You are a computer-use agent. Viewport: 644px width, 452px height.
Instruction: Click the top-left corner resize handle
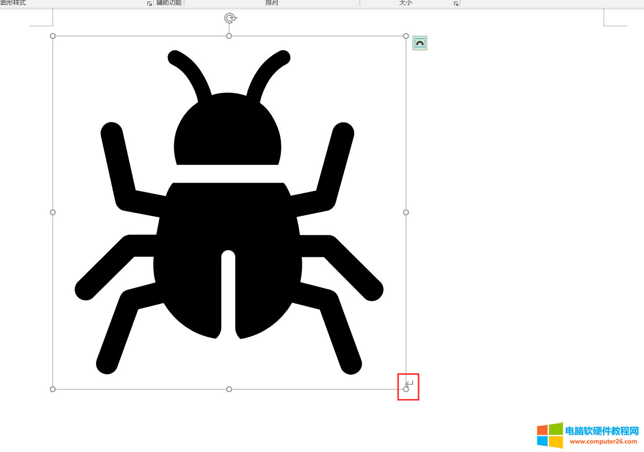click(x=52, y=36)
